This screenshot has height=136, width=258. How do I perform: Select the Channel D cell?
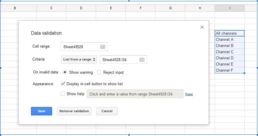click(230, 58)
